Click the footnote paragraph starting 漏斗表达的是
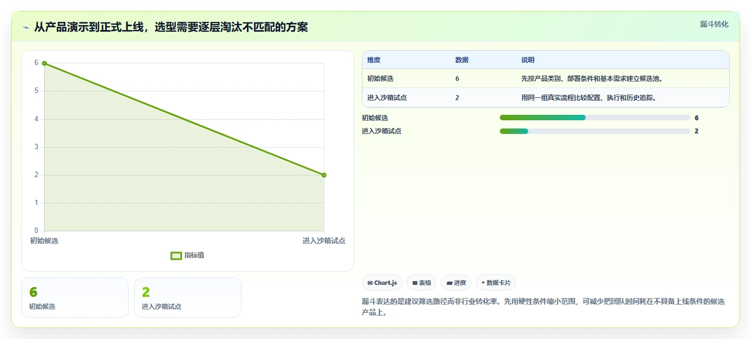 (x=543, y=307)
